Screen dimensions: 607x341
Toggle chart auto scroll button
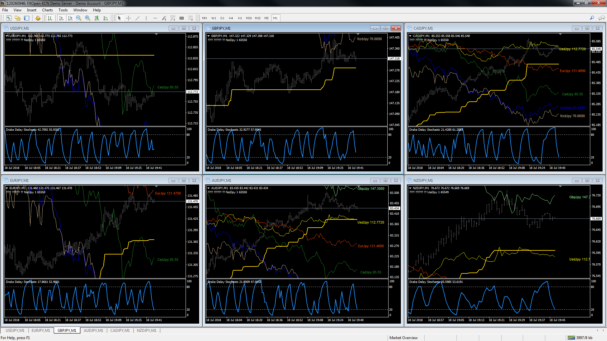tap(61, 18)
